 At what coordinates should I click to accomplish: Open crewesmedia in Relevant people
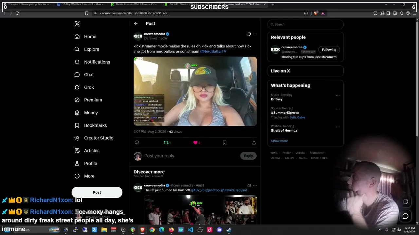click(292, 47)
